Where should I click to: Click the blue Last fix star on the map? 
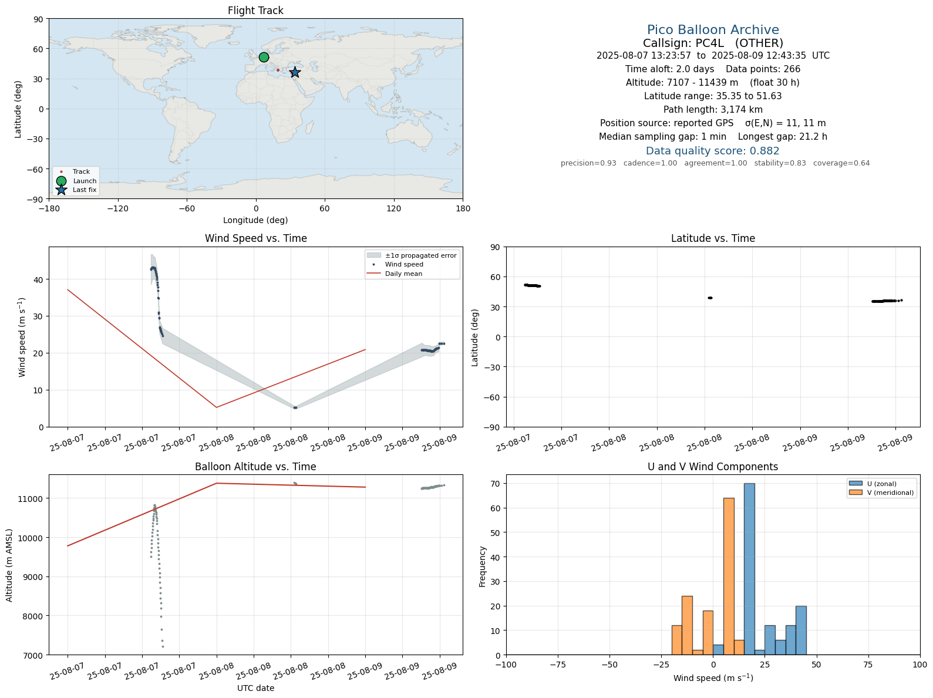point(295,72)
